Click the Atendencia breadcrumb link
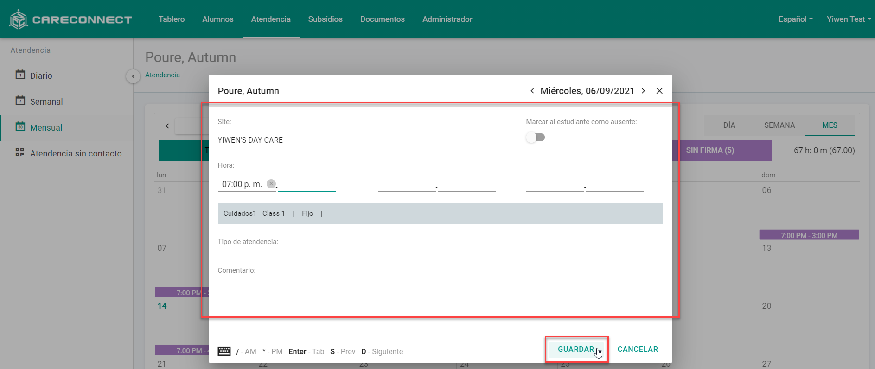 pyautogui.click(x=162, y=75)
